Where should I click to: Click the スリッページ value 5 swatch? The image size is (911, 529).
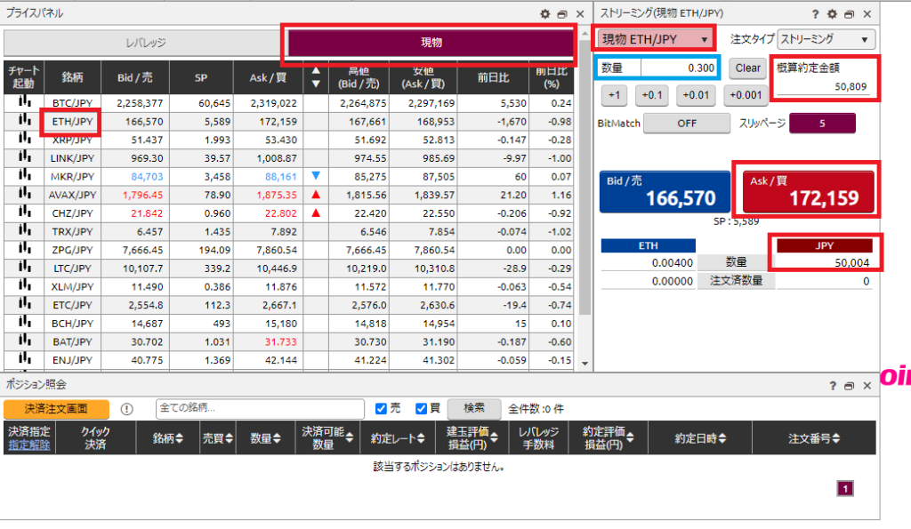(x=821, y=124)
